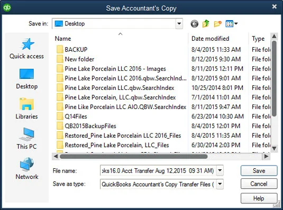Click the Help button
Image resolution: width=283 pixels, height=210 pixels.
(x=259, y=198)
